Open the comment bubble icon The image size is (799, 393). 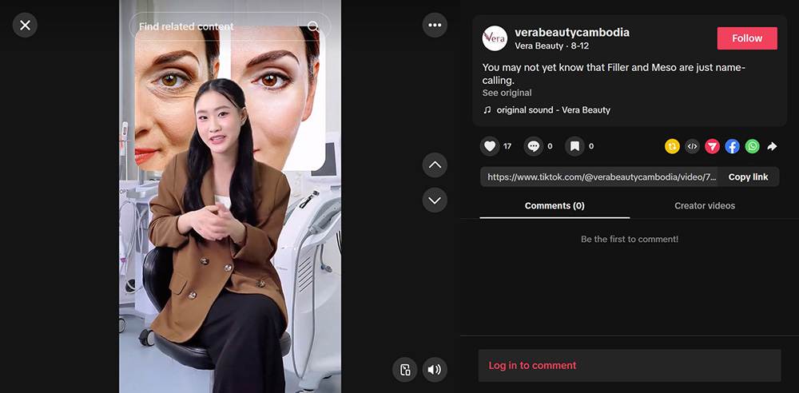pyautogui.click(x=533, y=146)
